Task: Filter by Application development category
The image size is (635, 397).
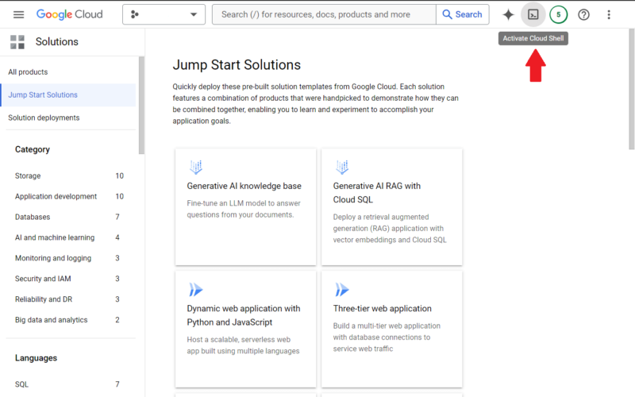Action: click(x=69, y=196)
